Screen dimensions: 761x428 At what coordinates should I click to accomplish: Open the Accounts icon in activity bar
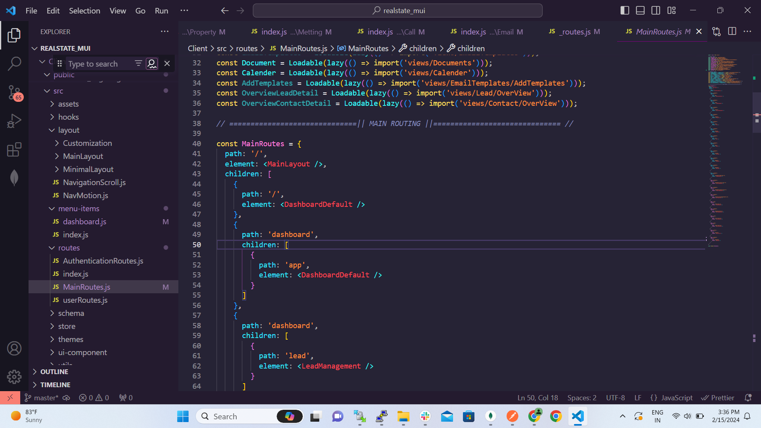[x=14, y=348]
